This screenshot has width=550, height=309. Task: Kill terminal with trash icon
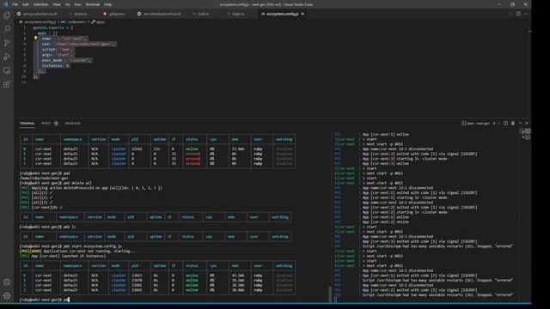click(513, 124)
